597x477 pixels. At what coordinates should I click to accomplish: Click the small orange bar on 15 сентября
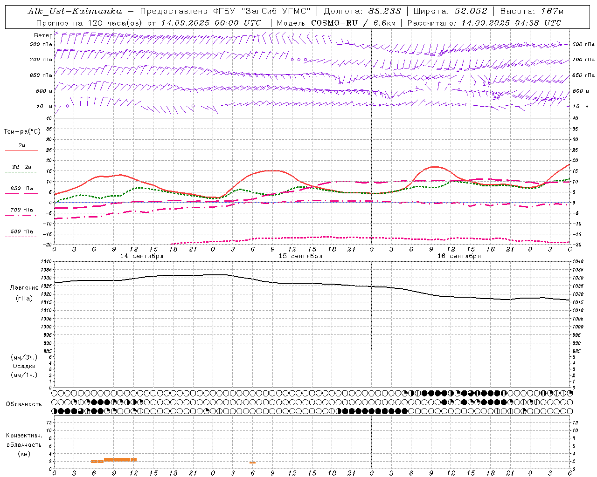pos(252,463)
